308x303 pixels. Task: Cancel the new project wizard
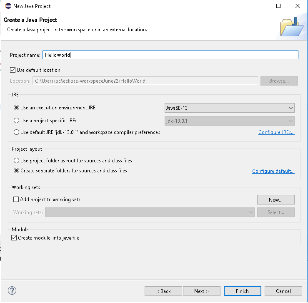pyautogui.click(x=283, y=291)
